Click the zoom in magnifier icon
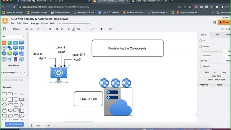 pos(27,29)
